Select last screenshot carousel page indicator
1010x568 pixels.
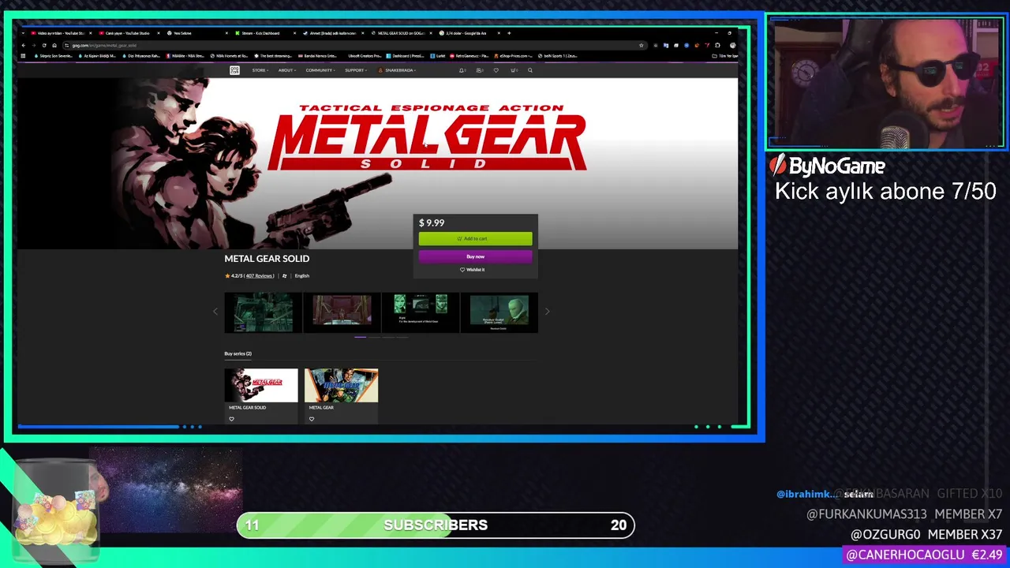click(x=402, y=337)
